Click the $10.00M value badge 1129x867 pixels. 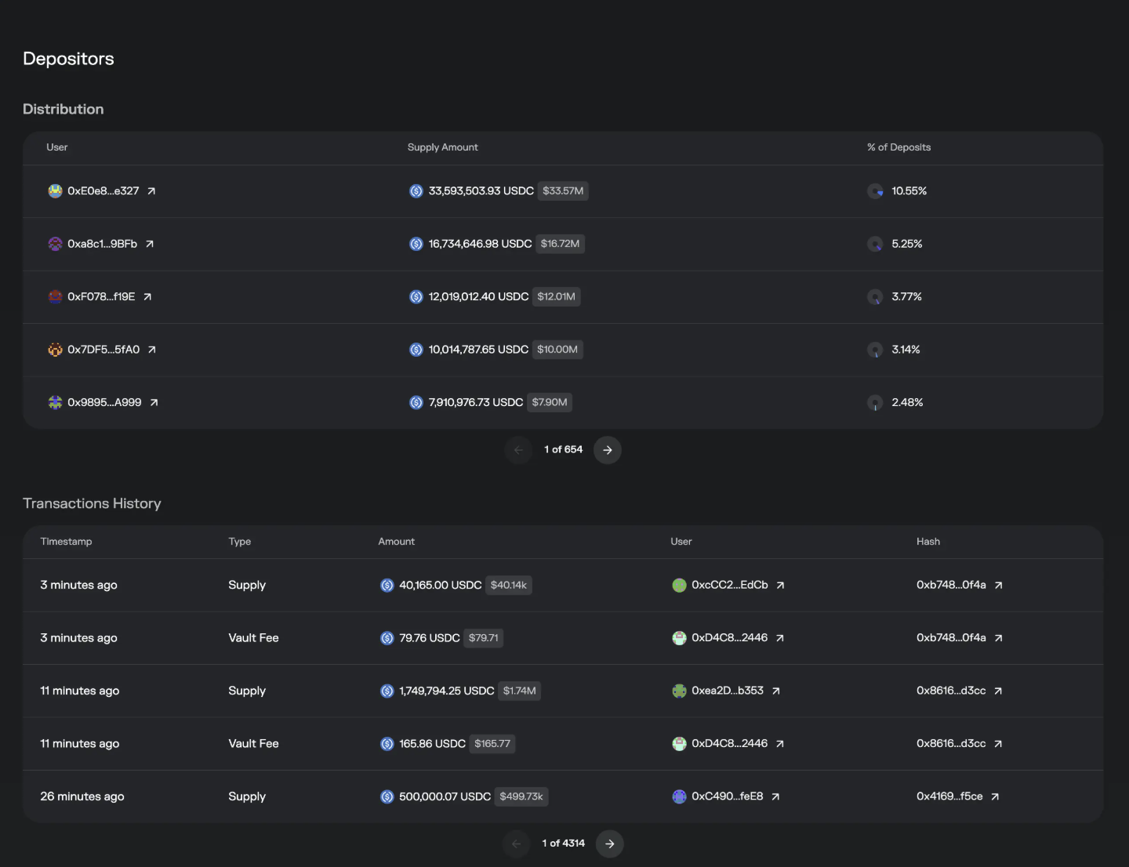coord(557,350)
